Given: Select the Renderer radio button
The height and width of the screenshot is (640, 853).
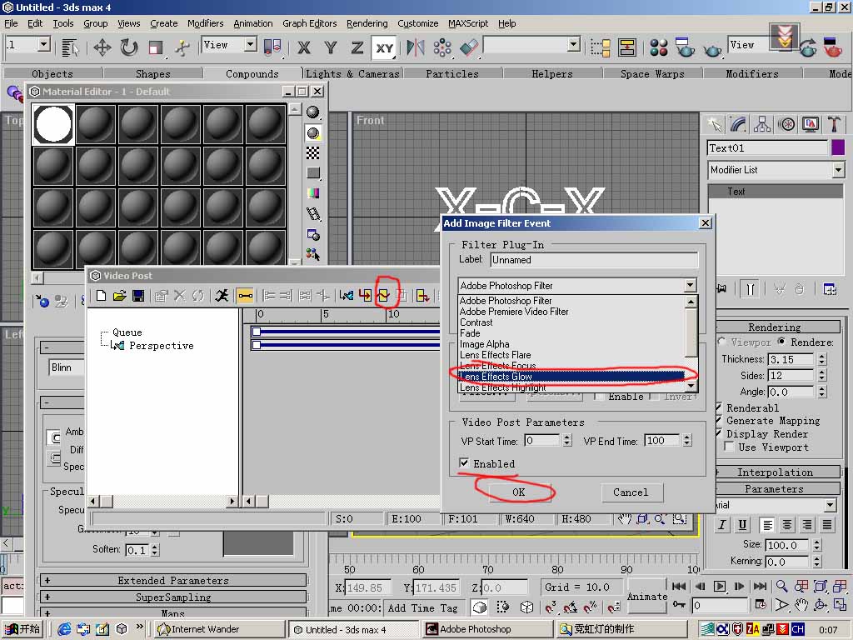Looking at the screenshot, I should [782, 342].
